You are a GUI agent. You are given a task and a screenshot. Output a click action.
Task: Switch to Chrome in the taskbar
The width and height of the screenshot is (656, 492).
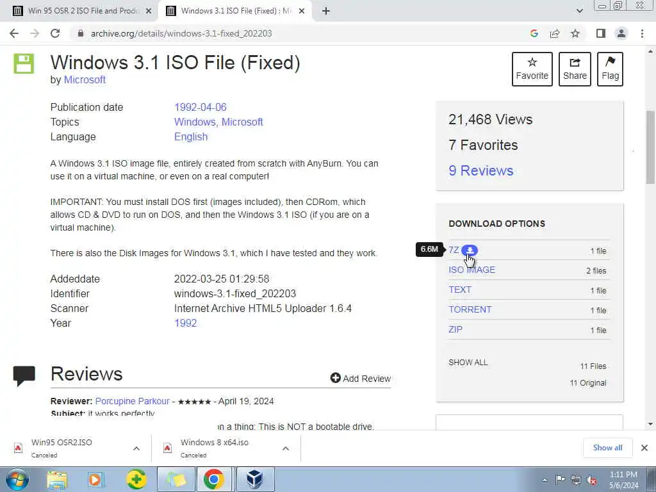[x=214, y=479]
